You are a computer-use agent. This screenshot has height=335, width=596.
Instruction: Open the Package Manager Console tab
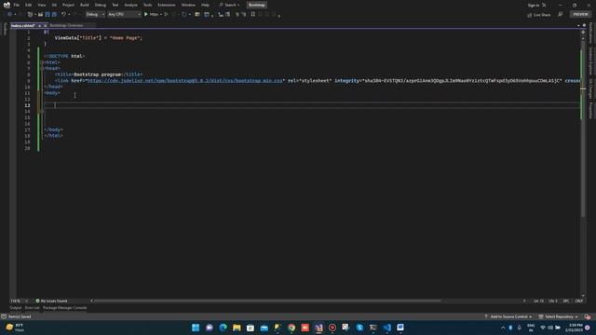[x=64, y=308]
